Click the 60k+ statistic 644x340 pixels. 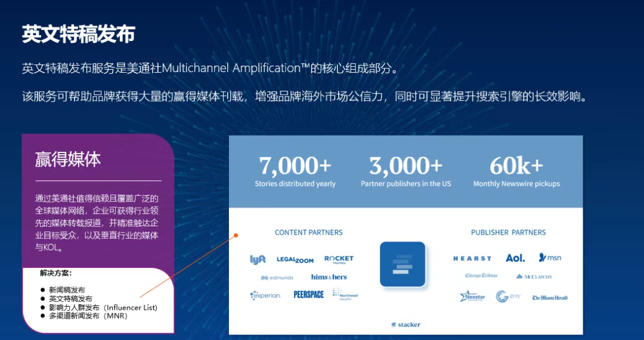[x=516, y=166]
